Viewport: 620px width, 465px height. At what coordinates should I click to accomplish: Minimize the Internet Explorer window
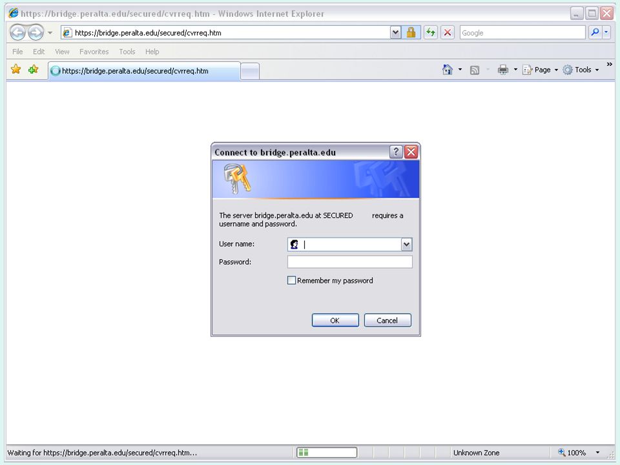point(576,14)
